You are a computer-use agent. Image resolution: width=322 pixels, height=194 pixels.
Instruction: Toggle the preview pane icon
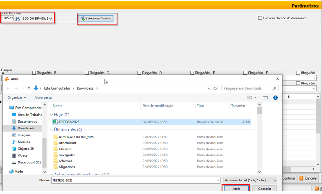[265, 97]
